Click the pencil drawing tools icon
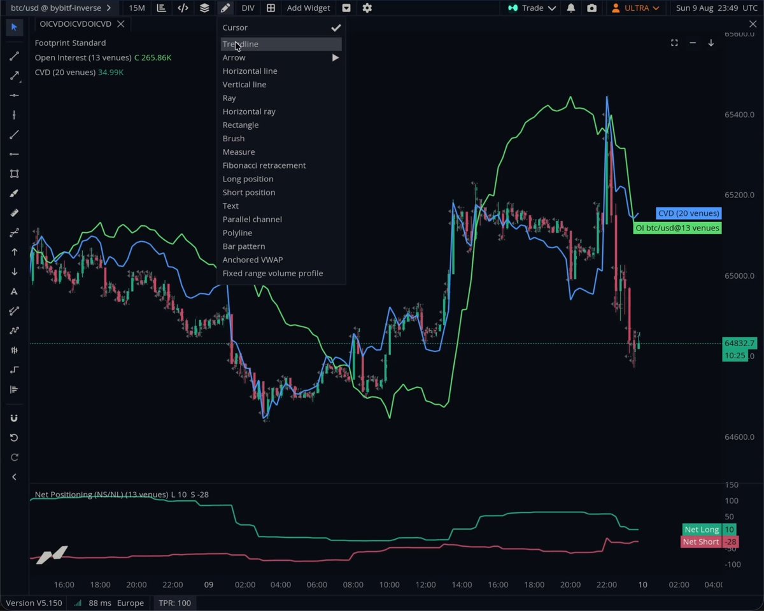 [x=225, y=8]
